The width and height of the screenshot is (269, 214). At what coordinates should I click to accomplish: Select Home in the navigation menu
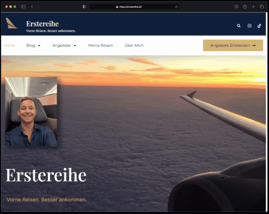click(x=9, y=45)
